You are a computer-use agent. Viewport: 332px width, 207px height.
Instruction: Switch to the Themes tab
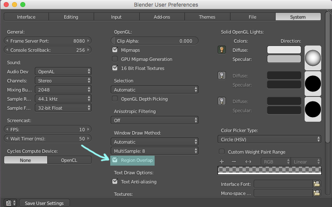click(207, 17)
